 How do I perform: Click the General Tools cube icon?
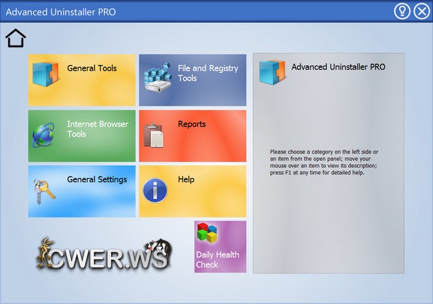coord(46,74)
